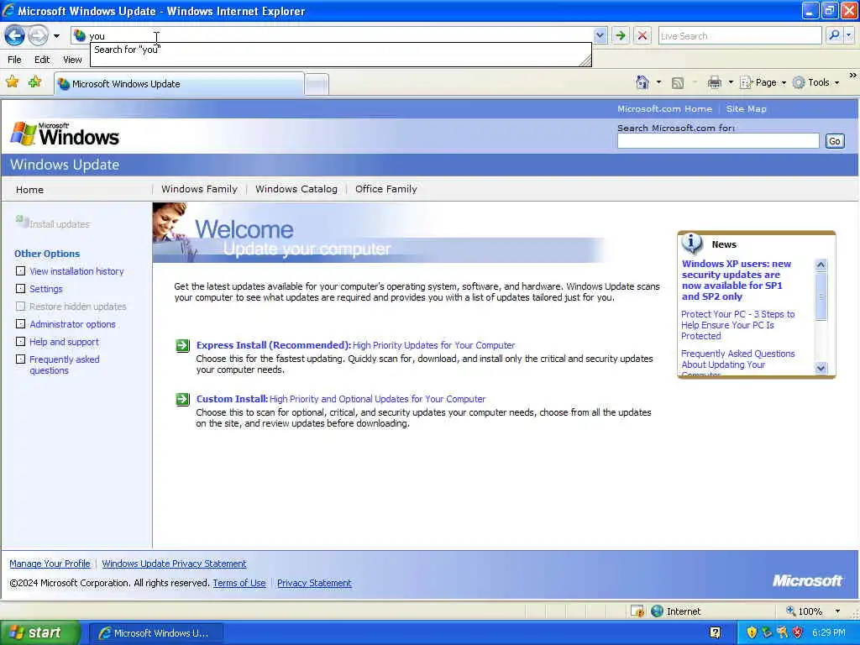860x645 pixels.
Task: Click the Add to Favorites icon
Action: tap(35, 82)
